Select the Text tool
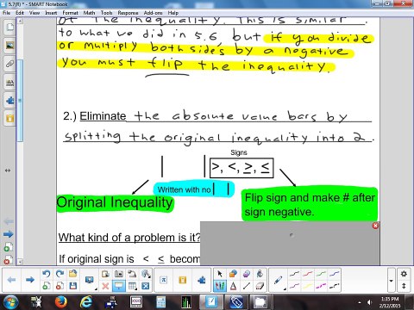This screenshot has width=414, height=310. [x=233, y=286]
